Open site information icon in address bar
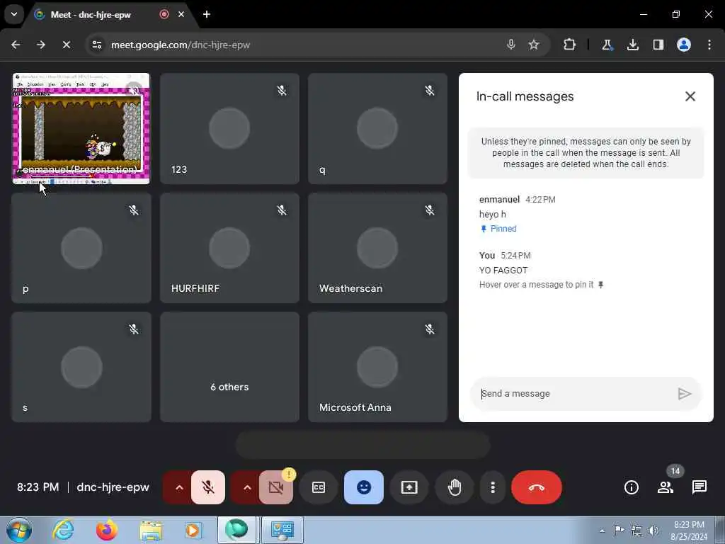This screenshot has height=544, width=725. coord(96,45)
